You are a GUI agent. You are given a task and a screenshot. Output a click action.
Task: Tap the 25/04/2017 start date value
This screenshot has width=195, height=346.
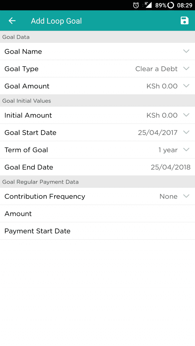click(158, 133)
